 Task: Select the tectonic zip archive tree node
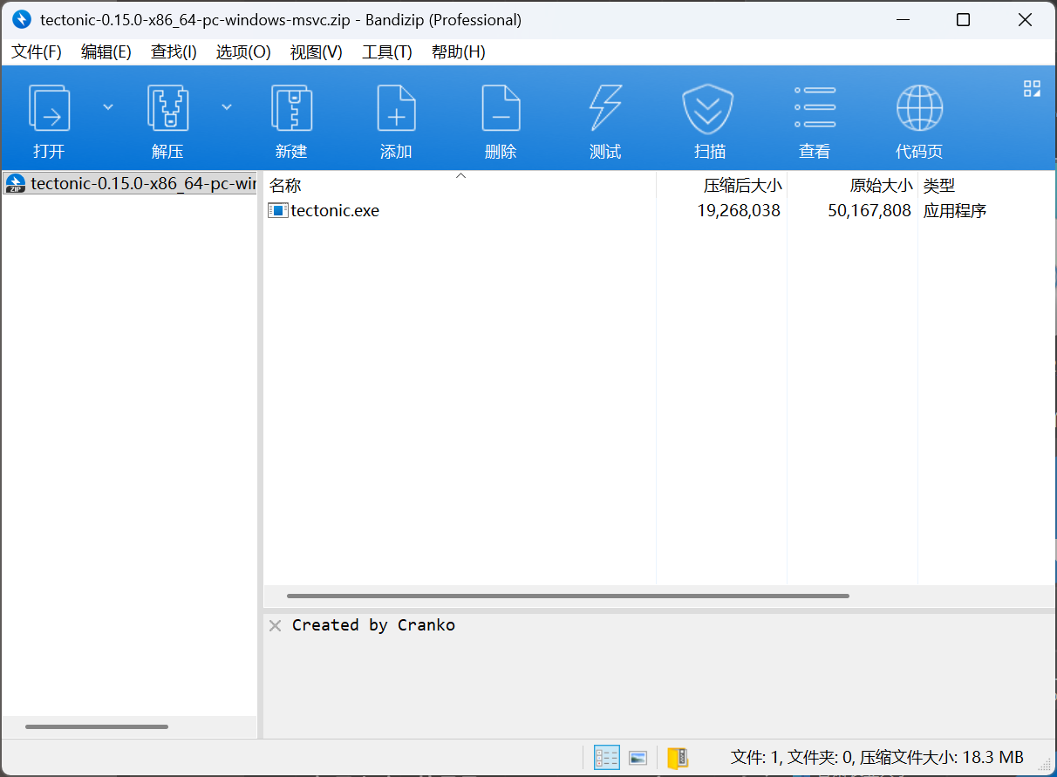(x=130, y=183)
